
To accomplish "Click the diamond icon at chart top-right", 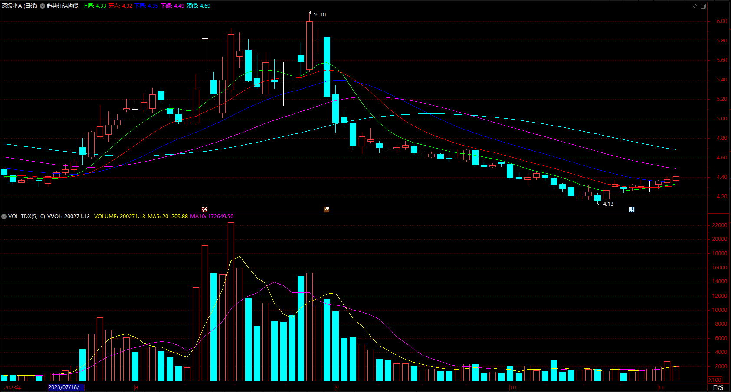I will [695, 6].
